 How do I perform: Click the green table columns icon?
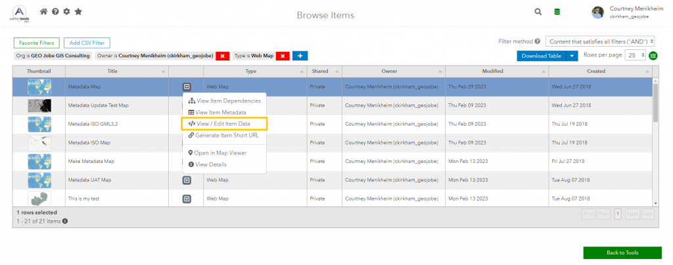(653, 56)
